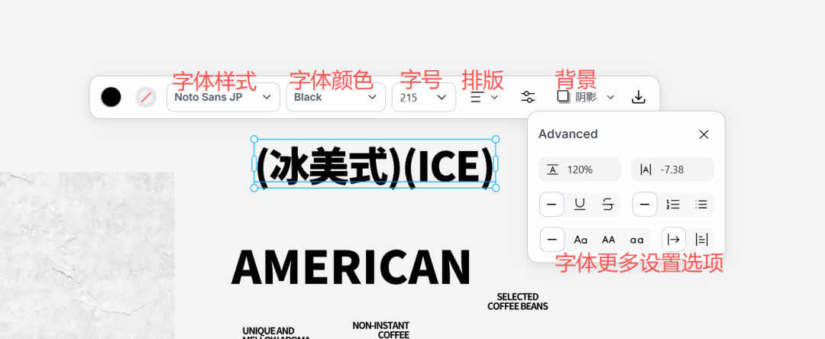Screen dimensions: 825x339
Task: Apply numbered list formatting
Action: (x=673, y=205)
